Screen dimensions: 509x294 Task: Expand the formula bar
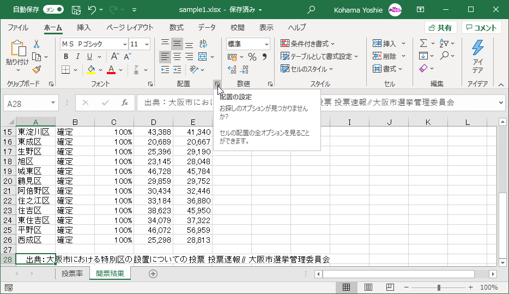click(x=501, y=103)
